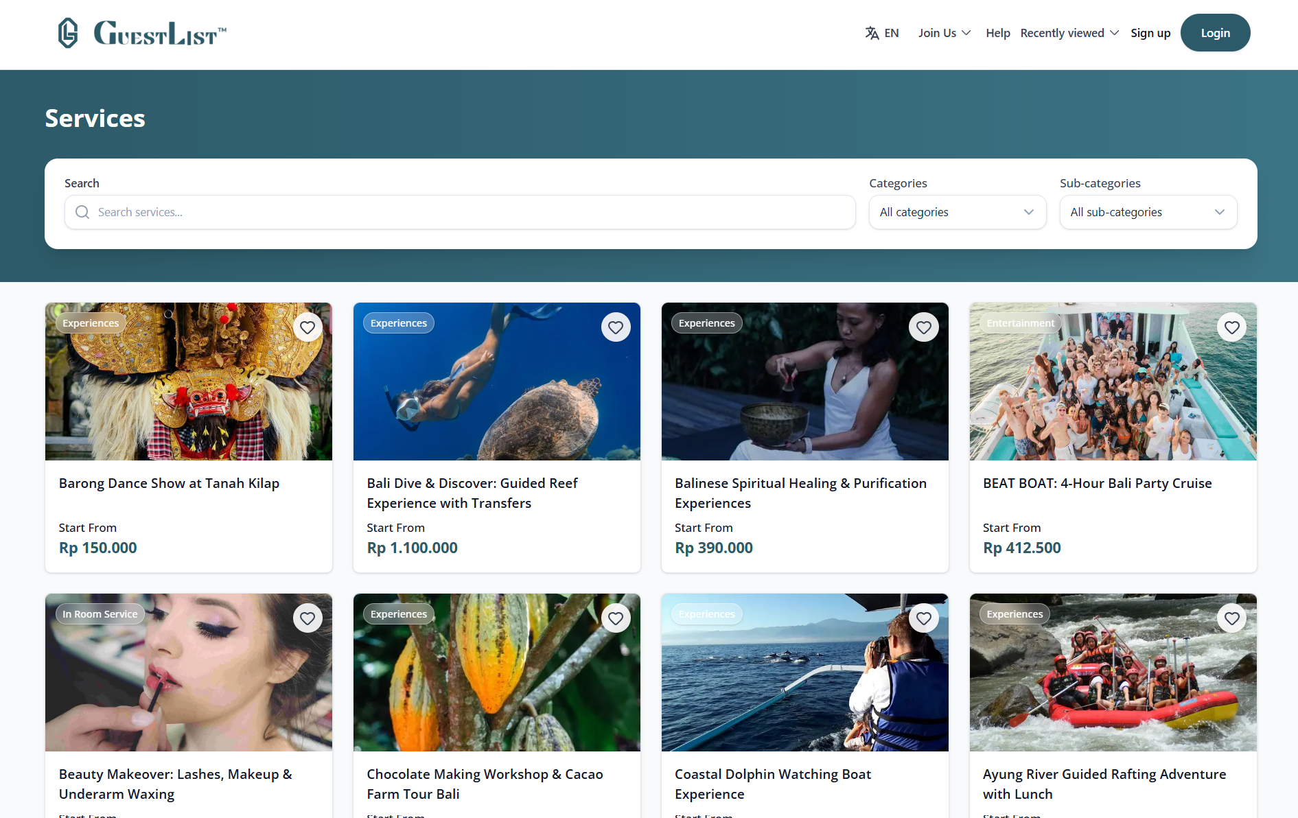Image resolution: width=1298 pixels, height=818 pixels.
Task: Open the EN language selector
Action: (882, 33)
